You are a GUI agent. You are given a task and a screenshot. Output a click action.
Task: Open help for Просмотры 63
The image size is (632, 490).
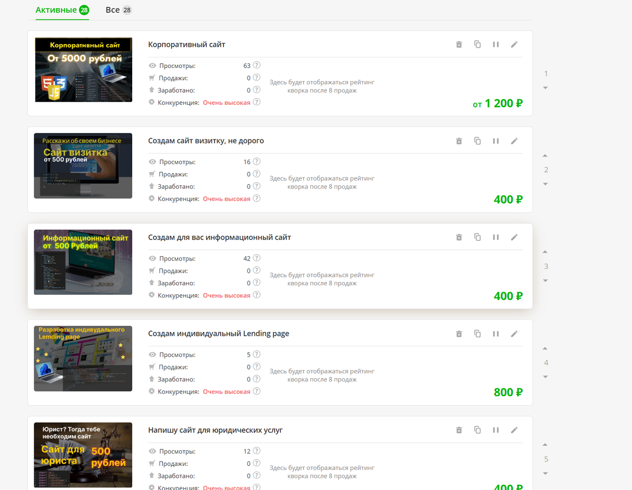click(256, 65)
